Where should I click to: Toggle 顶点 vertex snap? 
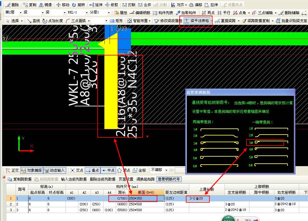[x=124, y=170]
